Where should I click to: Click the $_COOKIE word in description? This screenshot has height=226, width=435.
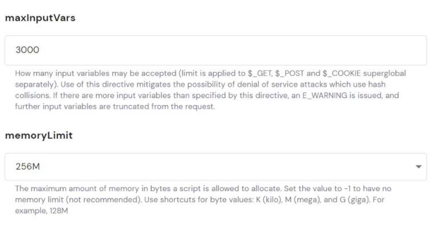pos(342,73)
